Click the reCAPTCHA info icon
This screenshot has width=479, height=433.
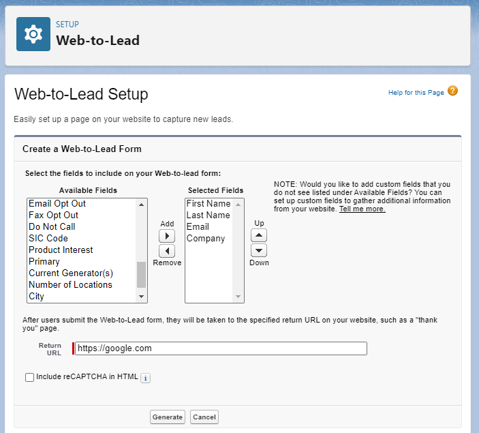click(x=145, y=378)
